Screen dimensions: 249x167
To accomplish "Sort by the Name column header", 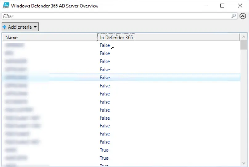I will point(50,37).
